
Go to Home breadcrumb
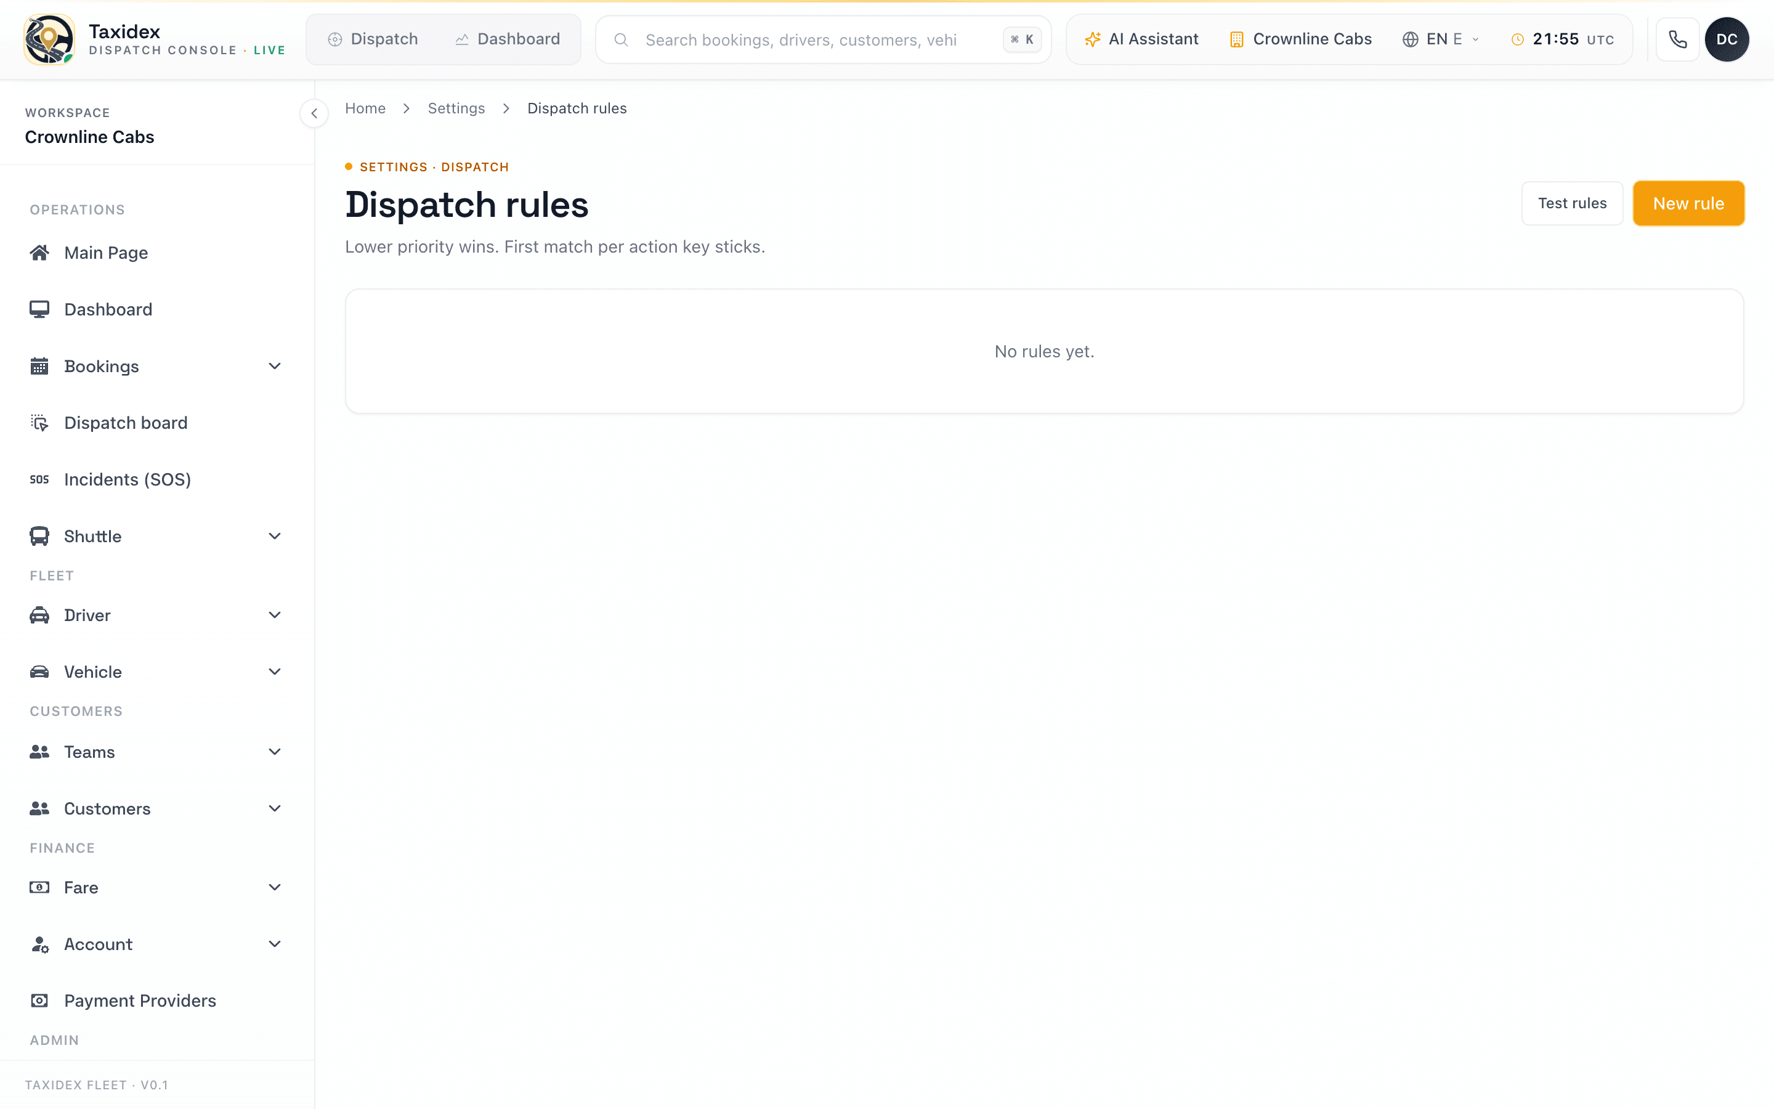click(x=365, y=108)
